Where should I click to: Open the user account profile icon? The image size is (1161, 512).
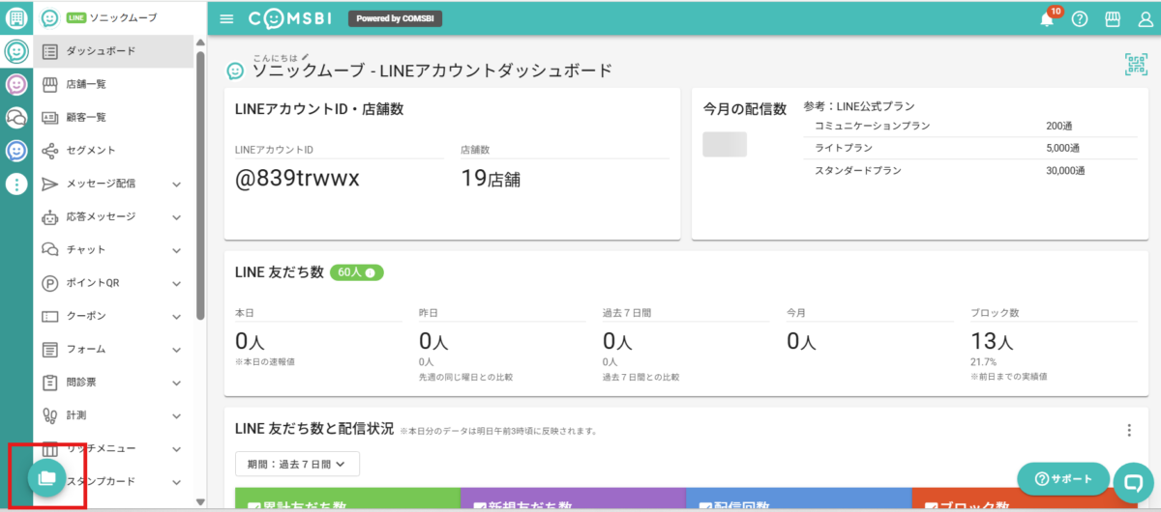(1146, 19)
